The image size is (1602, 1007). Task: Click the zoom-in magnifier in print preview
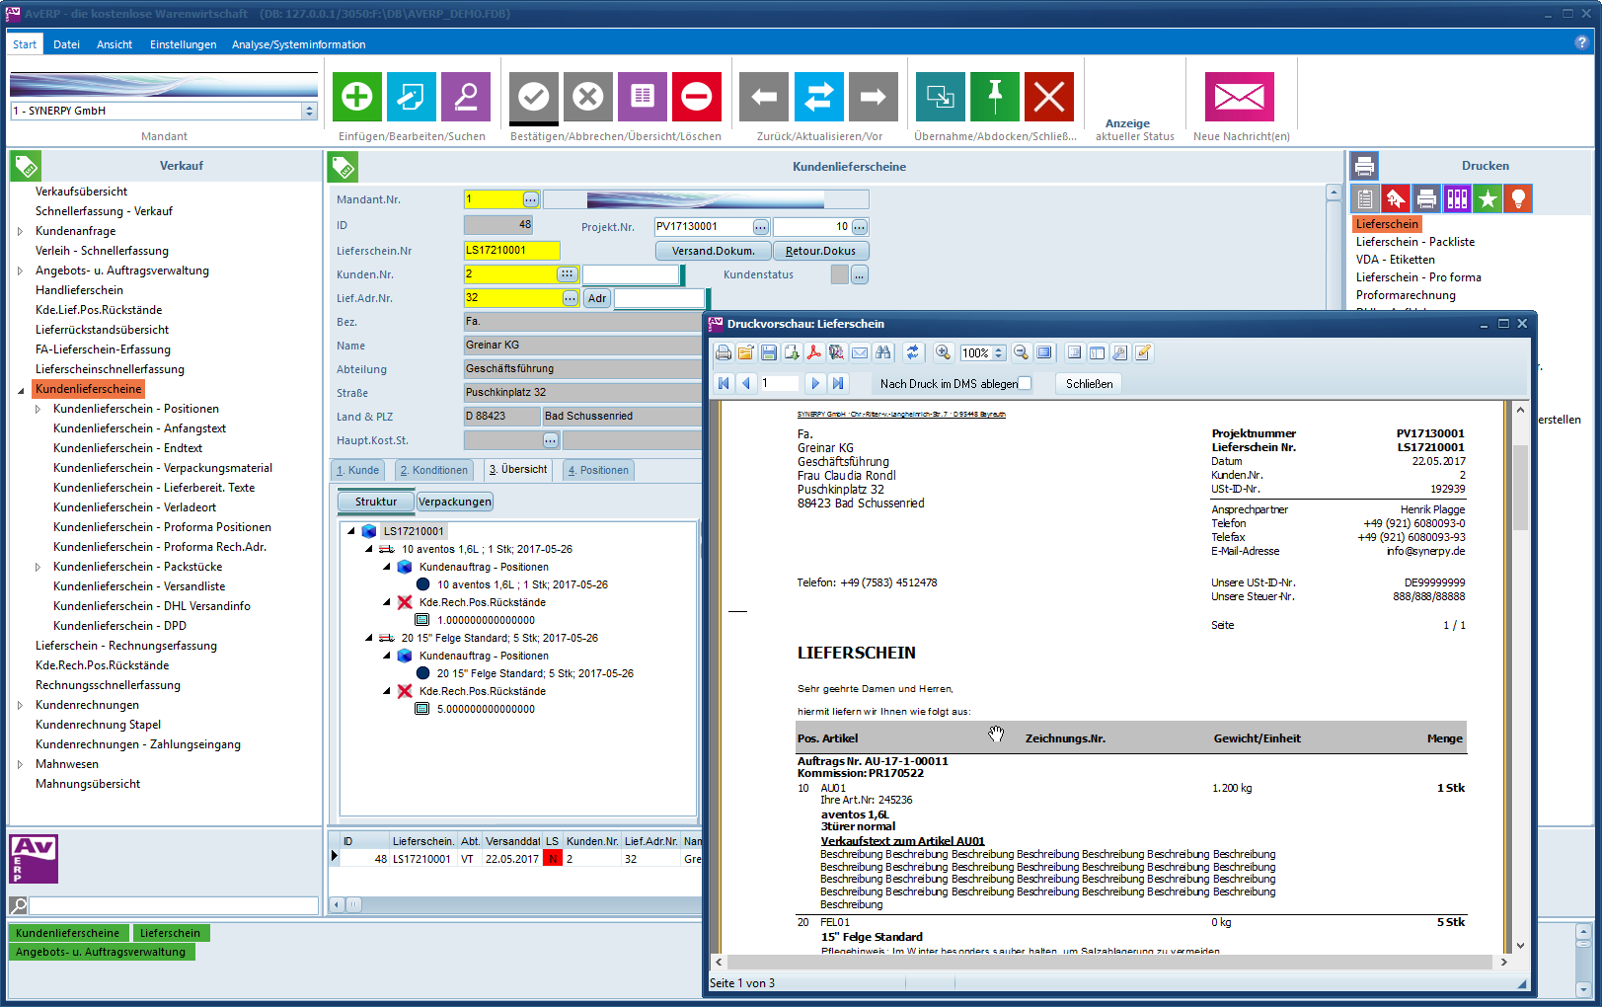pos(943,353)
